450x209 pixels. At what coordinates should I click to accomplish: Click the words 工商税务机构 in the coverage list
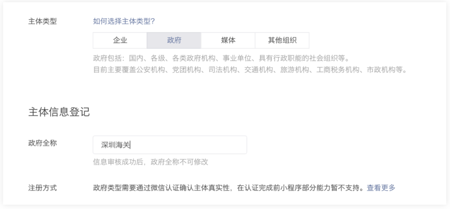click(334, 69)
